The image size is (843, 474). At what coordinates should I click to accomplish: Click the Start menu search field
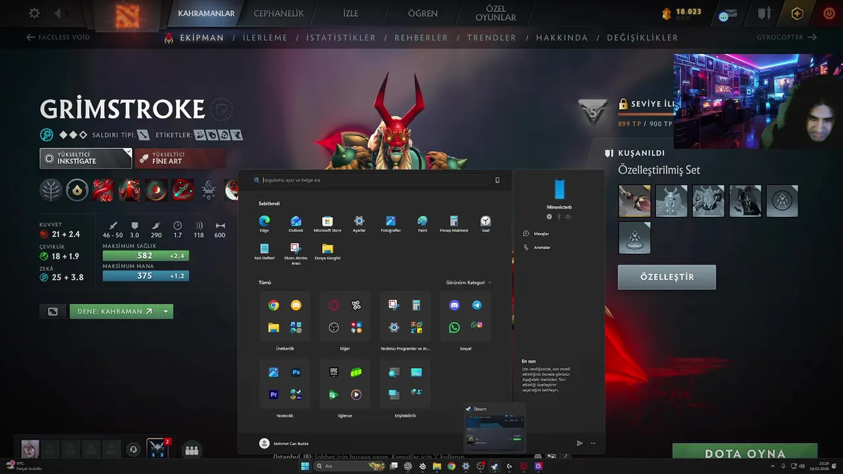(372, 180)
